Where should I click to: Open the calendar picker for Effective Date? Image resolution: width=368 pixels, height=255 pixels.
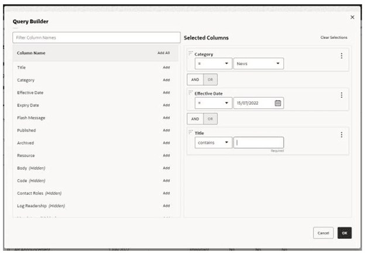click(278, 103)
